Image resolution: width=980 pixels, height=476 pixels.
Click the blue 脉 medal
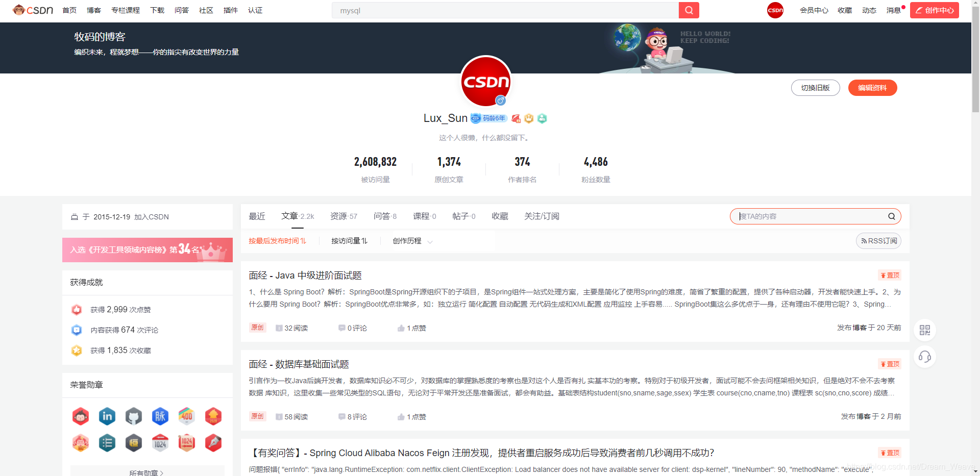[160, 416]
